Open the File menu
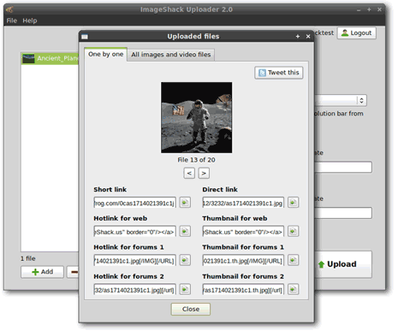The height and width of the screenshot is (331, 398). [12, 21]
